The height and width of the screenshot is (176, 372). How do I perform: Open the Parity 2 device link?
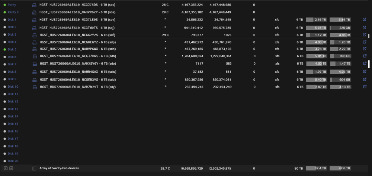(x=13, y=12)
